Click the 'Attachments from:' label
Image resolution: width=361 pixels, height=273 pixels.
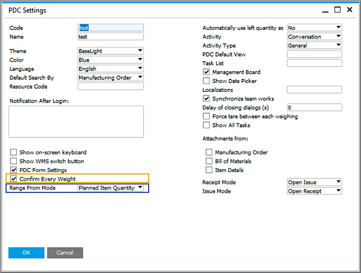(225, 138)
